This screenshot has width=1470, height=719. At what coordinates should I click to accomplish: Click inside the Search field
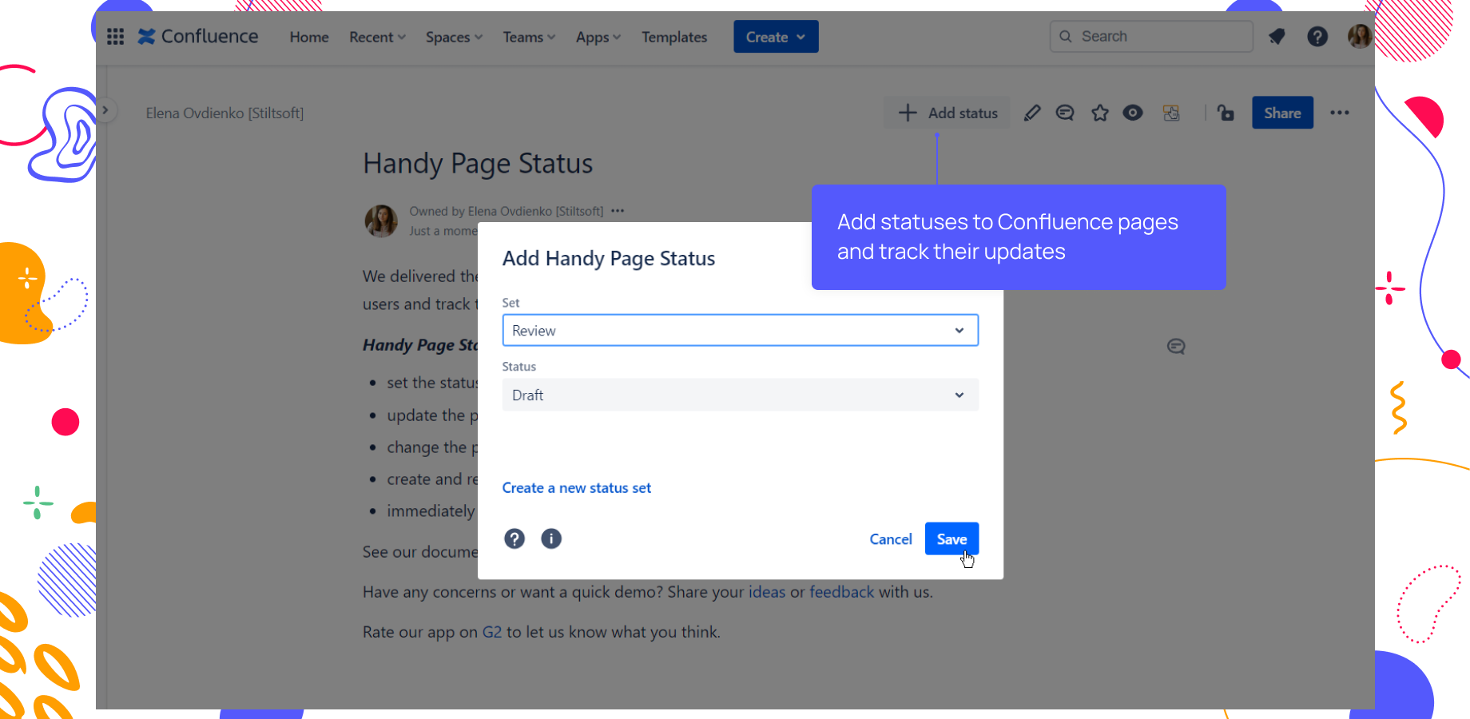(x=1150, y=36)
